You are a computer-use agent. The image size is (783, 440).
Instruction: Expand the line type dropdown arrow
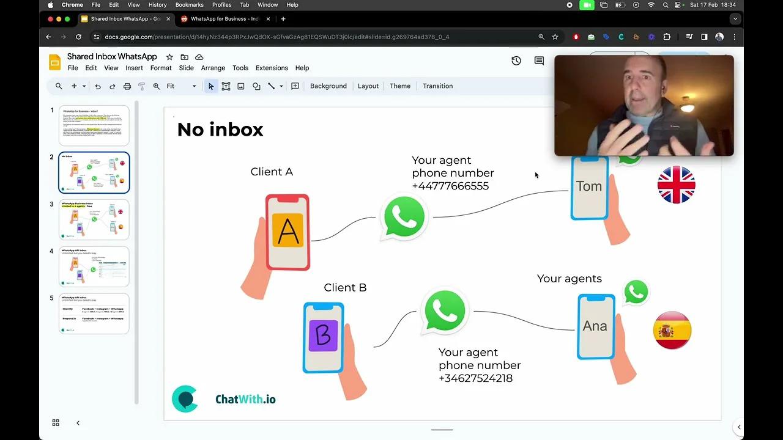281,86
